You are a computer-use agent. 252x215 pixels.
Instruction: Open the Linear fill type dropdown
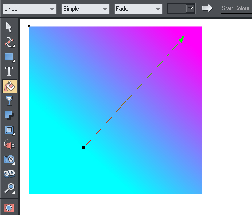tap(30, 9)
